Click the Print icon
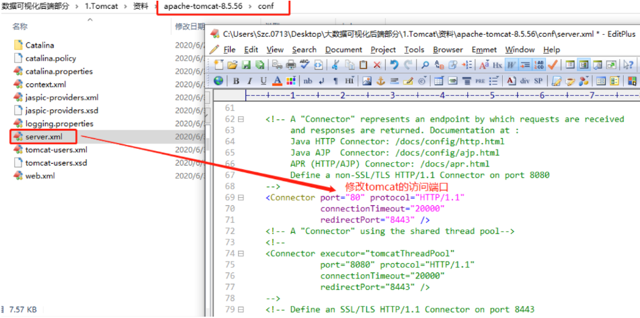The height and width of the screenshot is (318, 640). click(290, 64)
